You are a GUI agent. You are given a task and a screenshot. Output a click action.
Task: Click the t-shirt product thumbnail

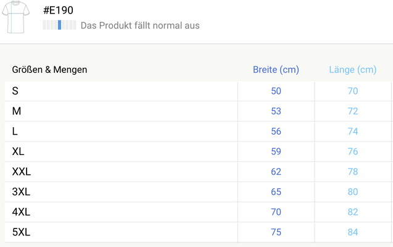pyautogui.click(x=15, y=17)
